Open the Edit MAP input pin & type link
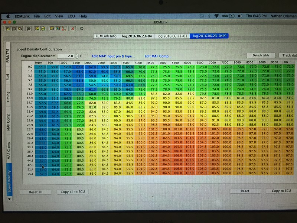 [113, 56]
